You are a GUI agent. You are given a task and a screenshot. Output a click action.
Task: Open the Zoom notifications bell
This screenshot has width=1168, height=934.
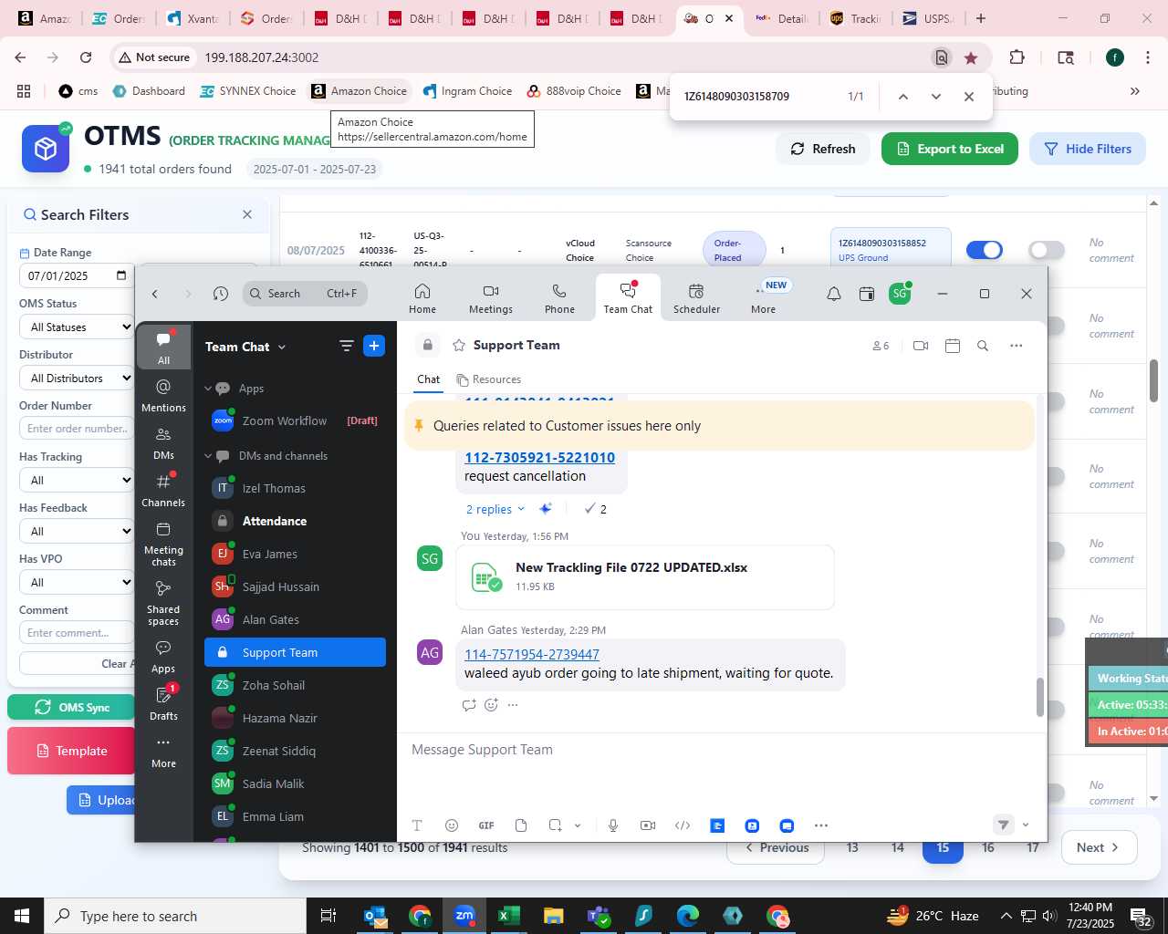click(833, 294)
